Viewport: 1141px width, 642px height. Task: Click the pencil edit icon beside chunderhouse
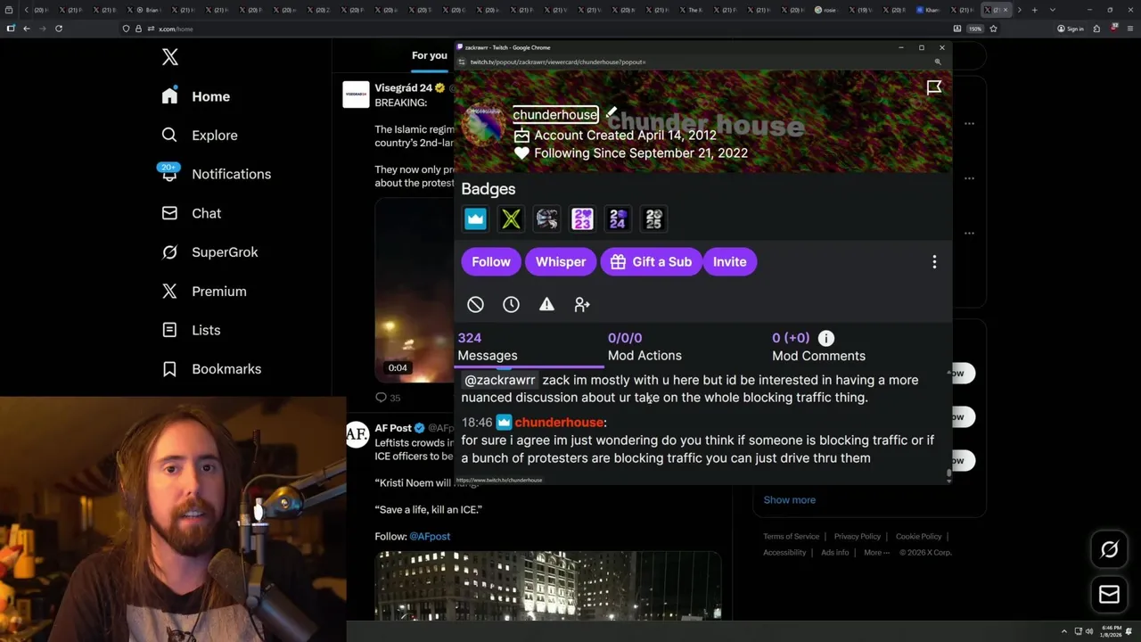[x=612, y=112]
